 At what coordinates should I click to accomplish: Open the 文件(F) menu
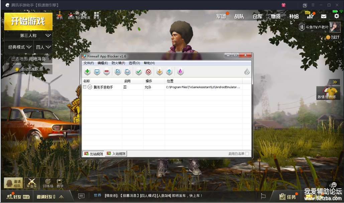click(x=89, y=63)
